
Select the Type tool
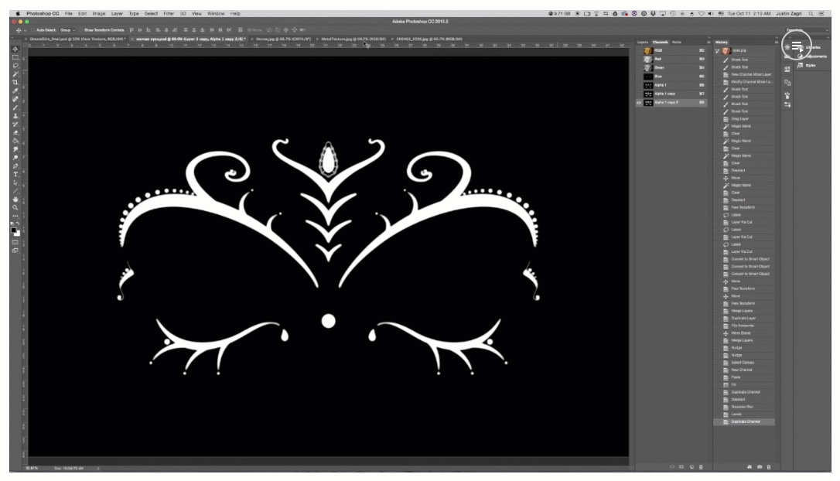[15, 174]
